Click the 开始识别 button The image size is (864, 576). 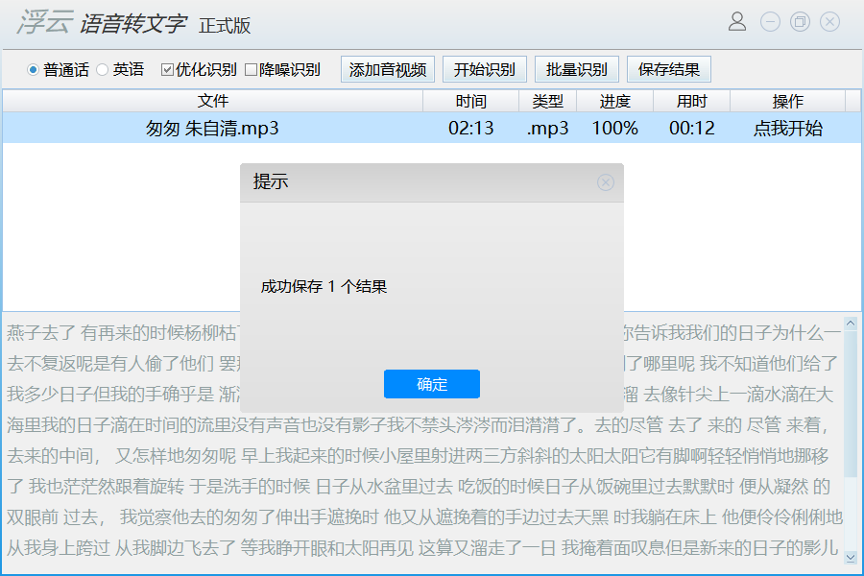[485, 68]
